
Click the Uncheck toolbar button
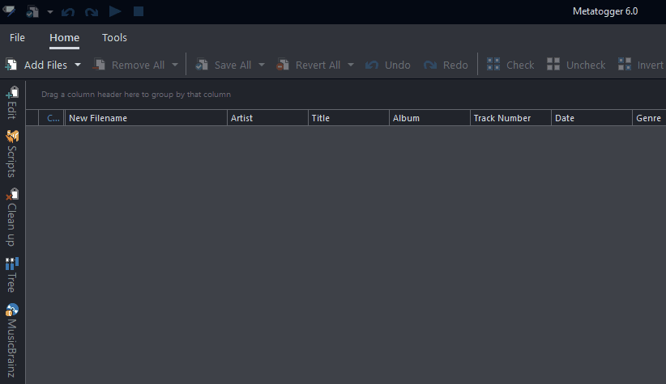tap(576, 65)
